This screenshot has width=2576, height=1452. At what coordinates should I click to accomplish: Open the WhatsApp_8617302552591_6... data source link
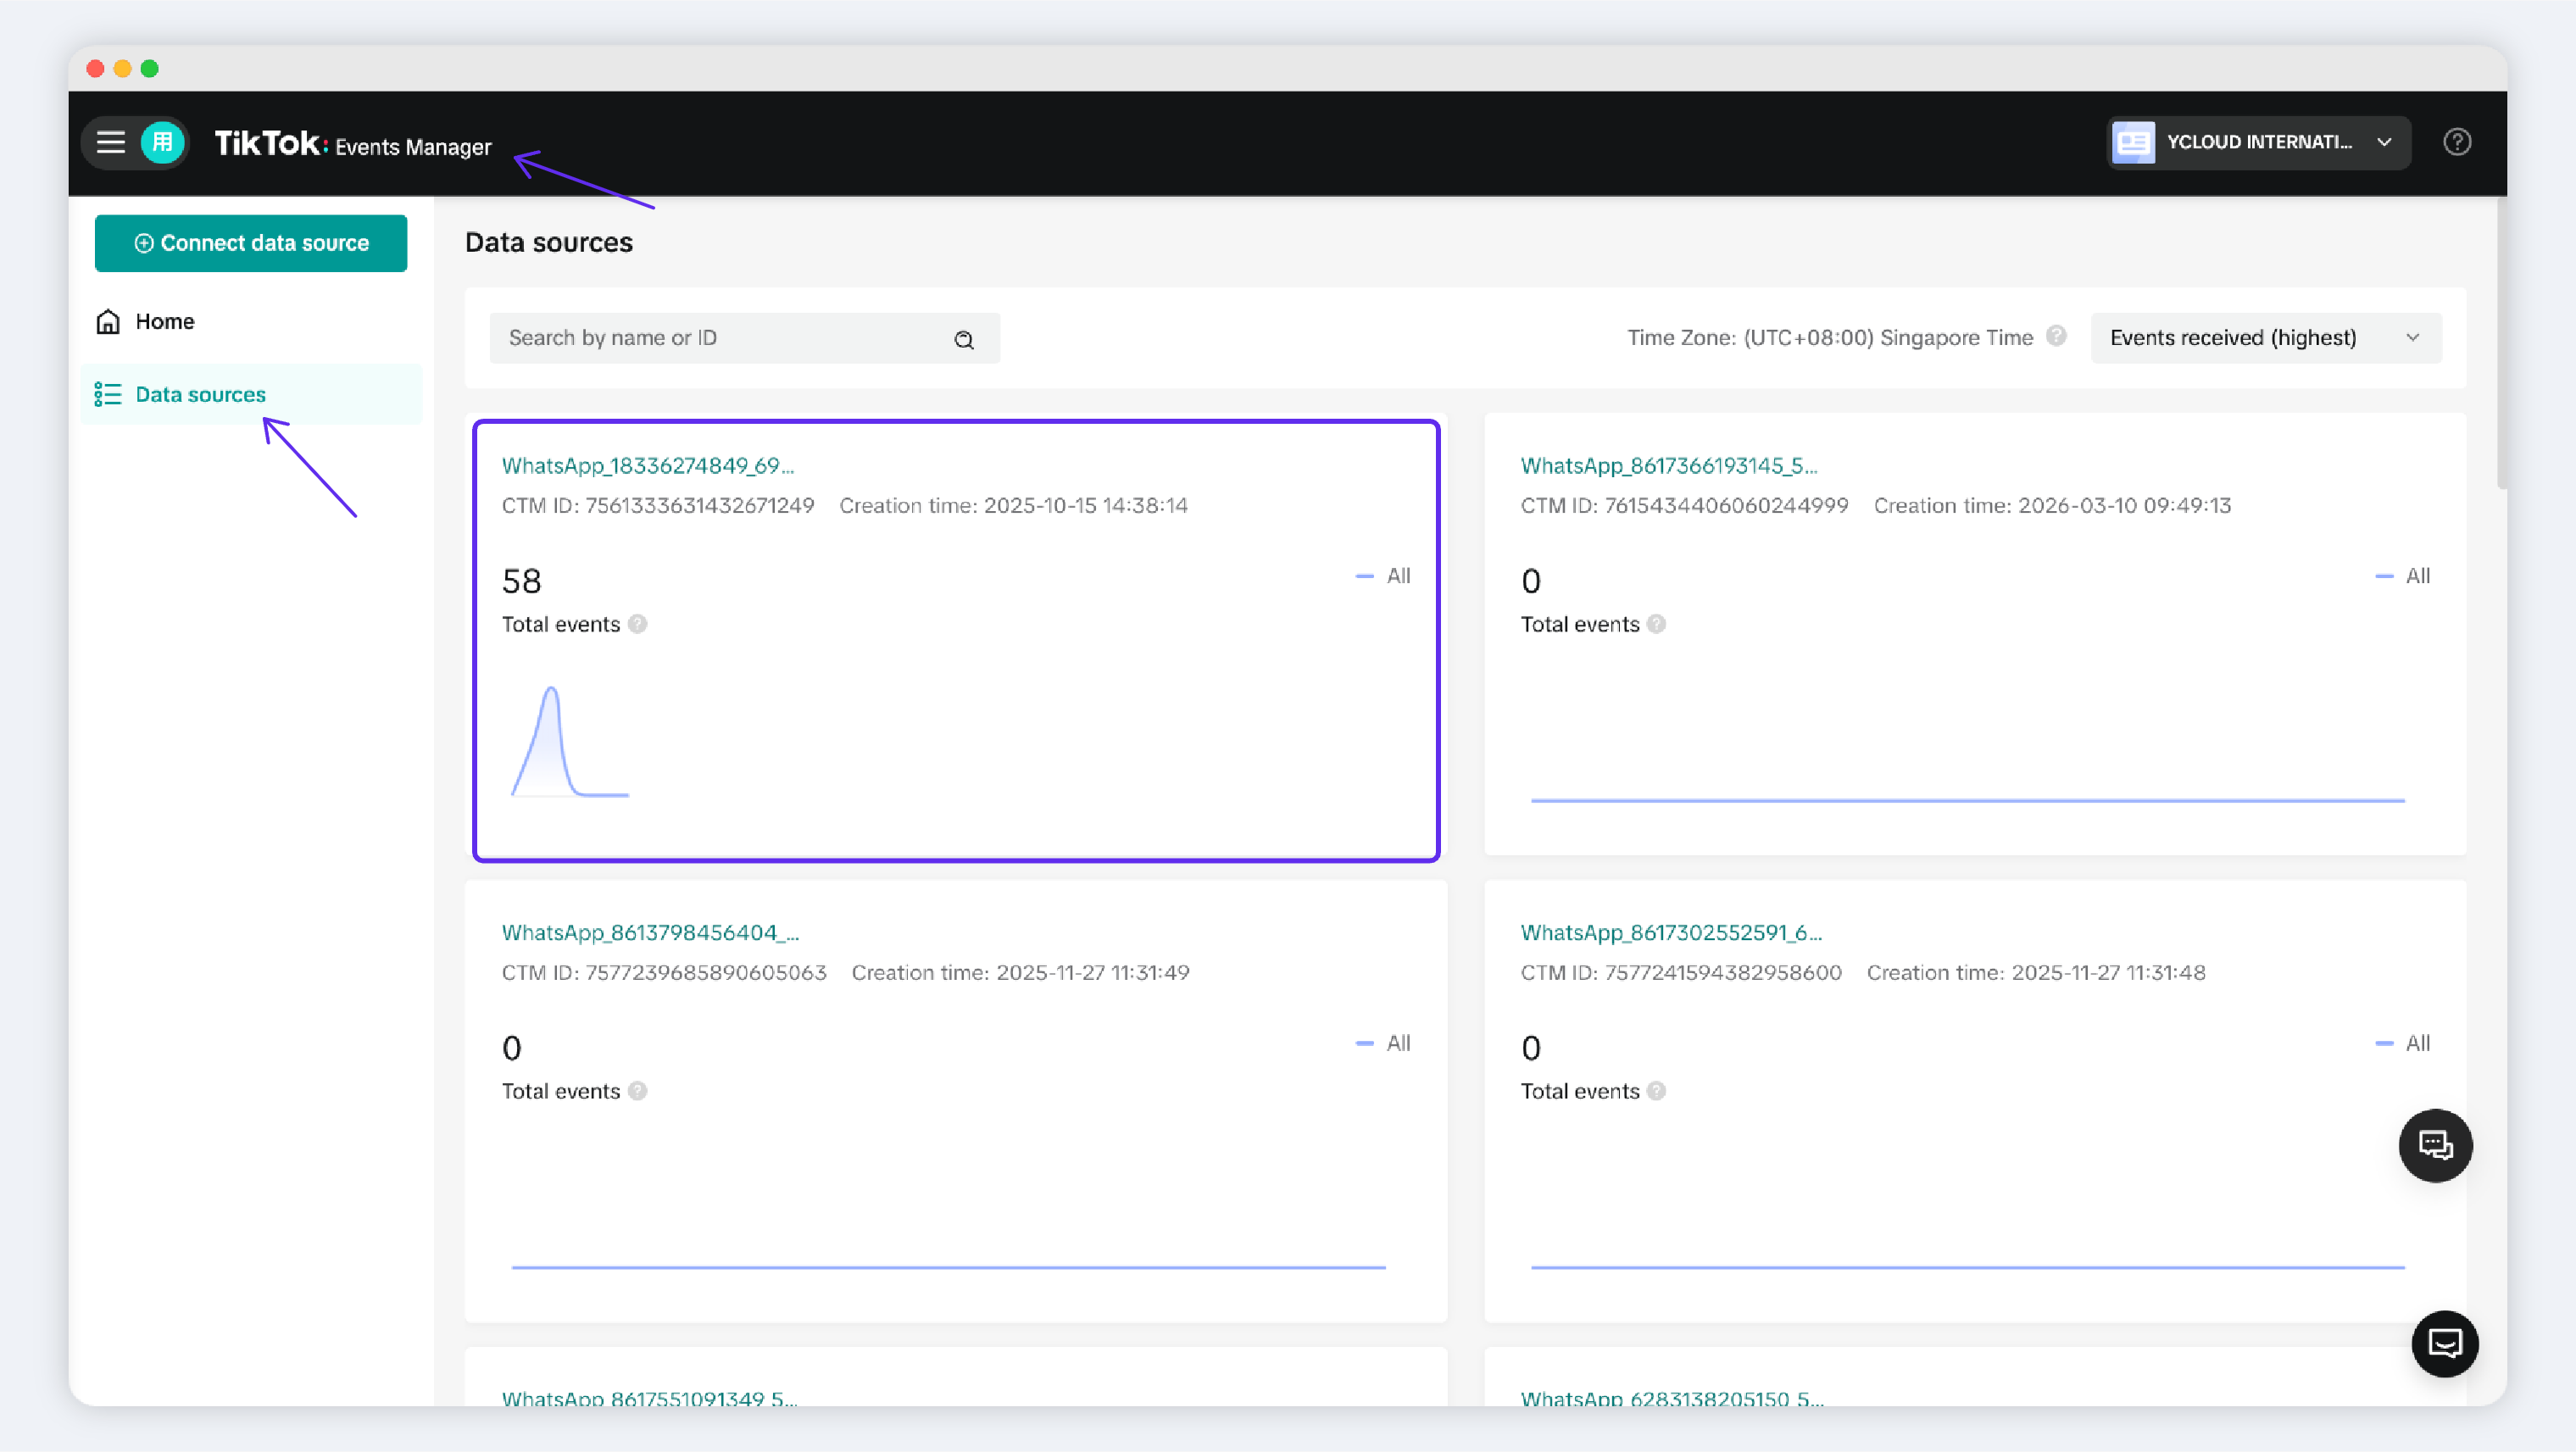pos(1671,932)
